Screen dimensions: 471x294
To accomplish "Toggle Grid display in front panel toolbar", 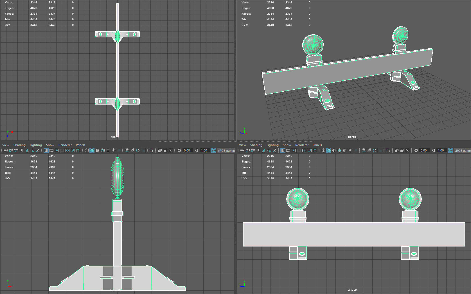I will click(46, 150).
